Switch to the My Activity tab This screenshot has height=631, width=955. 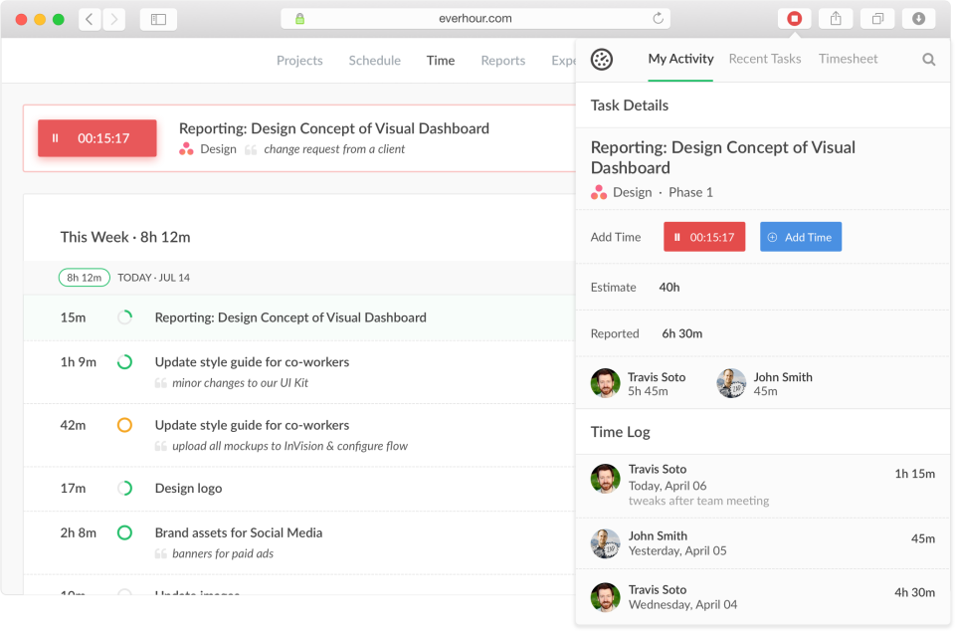pos(680,59)
